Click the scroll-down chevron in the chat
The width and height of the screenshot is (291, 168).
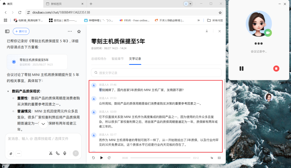coord(43,124)
